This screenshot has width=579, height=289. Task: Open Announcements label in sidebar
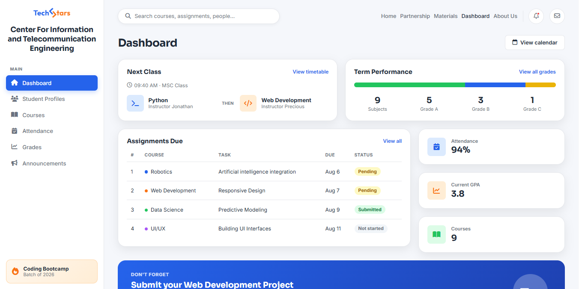point(44,163)
